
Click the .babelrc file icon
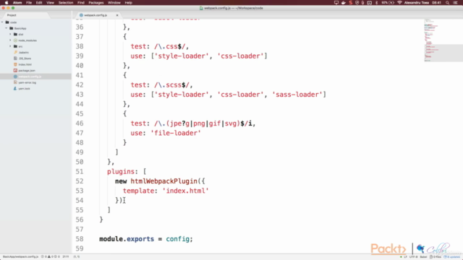click(x=15, y=52)
